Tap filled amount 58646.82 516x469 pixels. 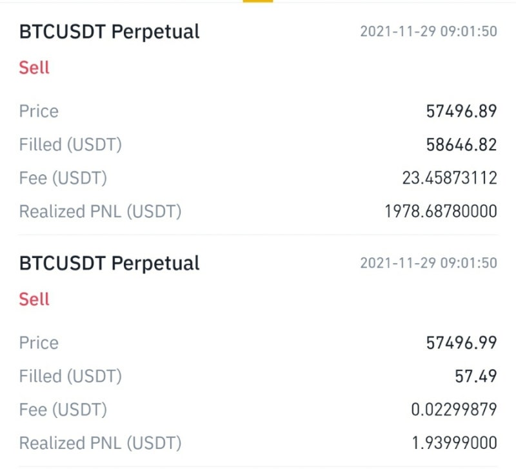461,145
